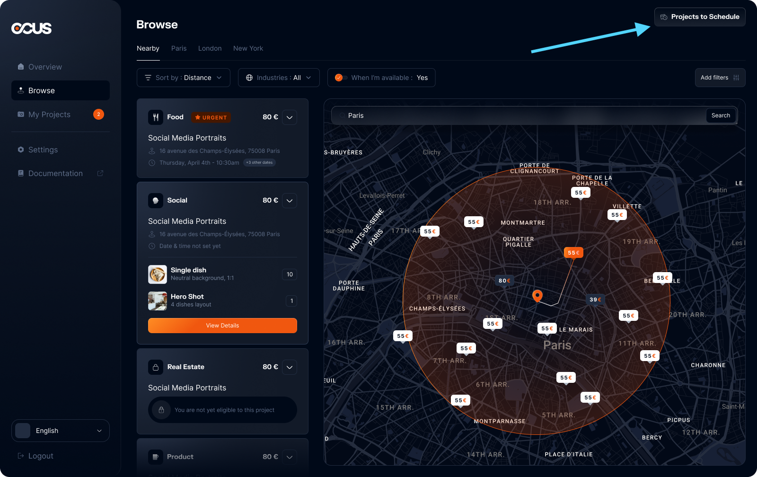Click the orange location pin on map
Screen dimensions: 757x477
537,296
